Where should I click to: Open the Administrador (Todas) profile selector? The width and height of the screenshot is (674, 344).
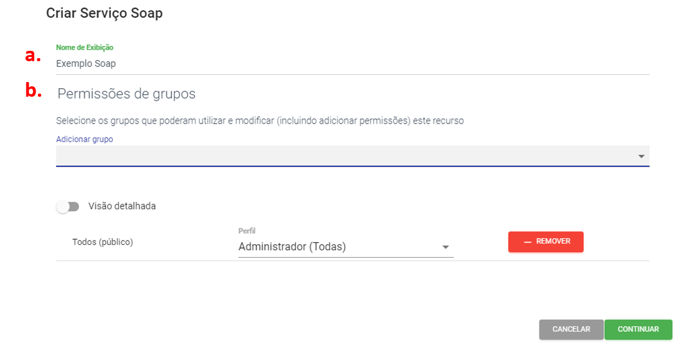(337, 247)
